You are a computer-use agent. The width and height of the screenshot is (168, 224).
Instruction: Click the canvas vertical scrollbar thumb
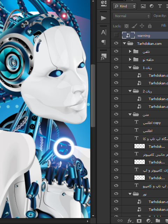pyautogui.click(x=93, y=96)
